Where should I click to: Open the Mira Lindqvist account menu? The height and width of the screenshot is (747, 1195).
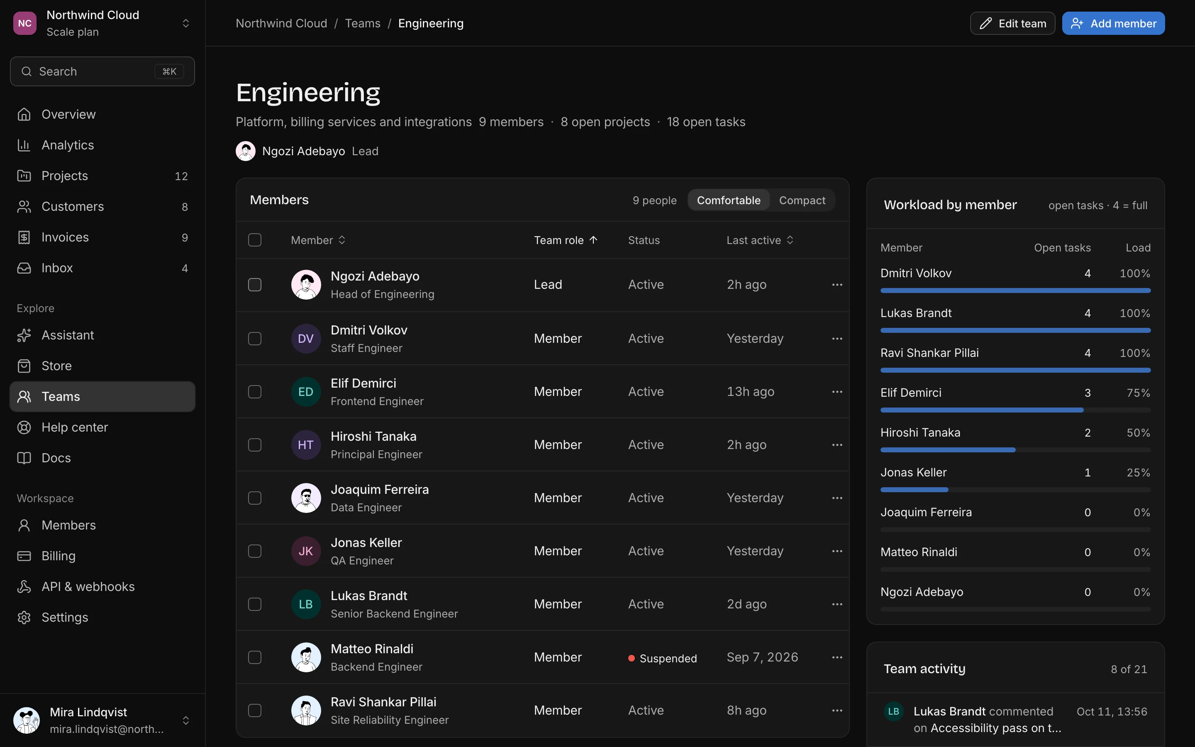102,720
